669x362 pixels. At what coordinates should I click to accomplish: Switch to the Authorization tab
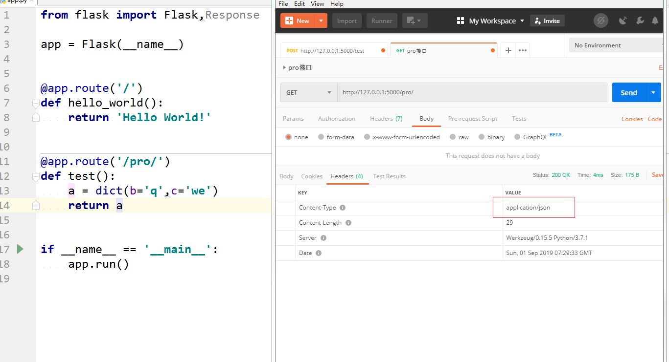[x=337, y=119]
